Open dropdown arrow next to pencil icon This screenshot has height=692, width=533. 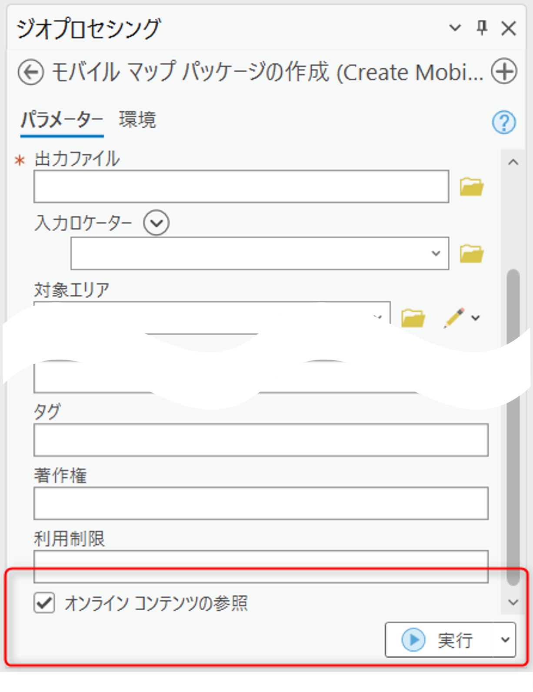476,318
